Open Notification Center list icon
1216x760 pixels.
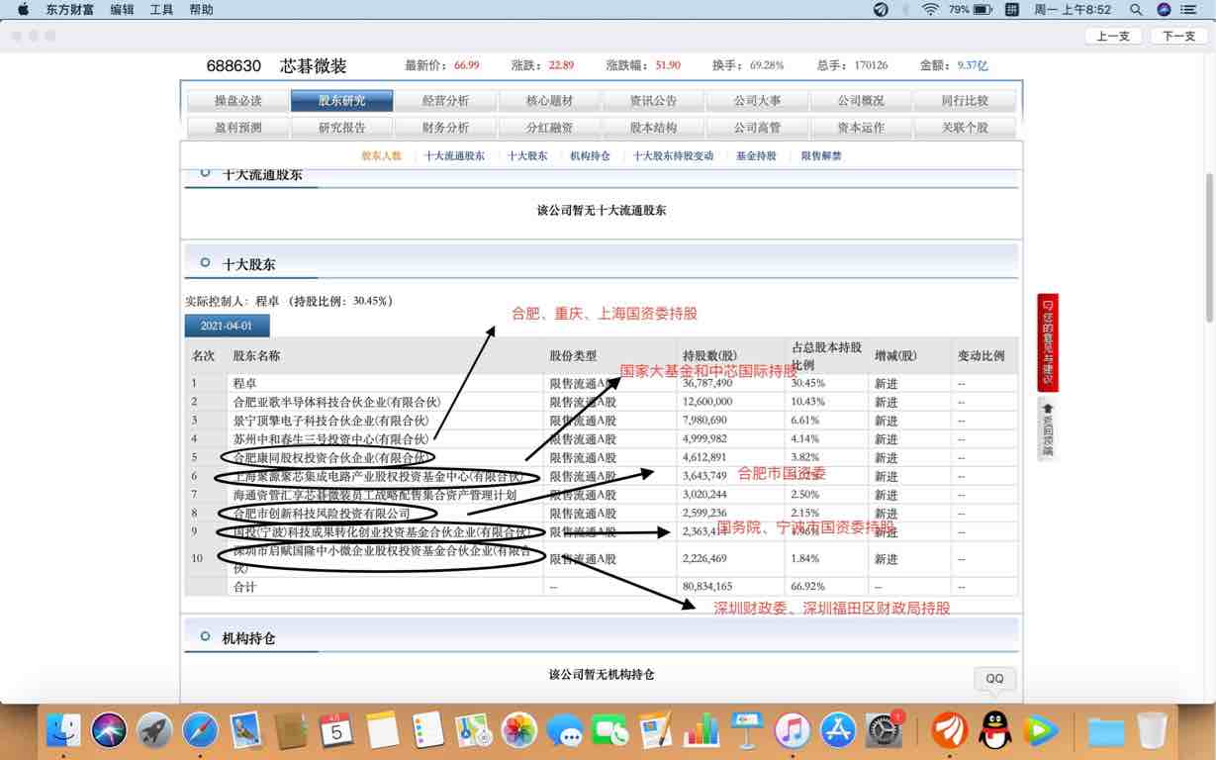tap(1188, 9)
